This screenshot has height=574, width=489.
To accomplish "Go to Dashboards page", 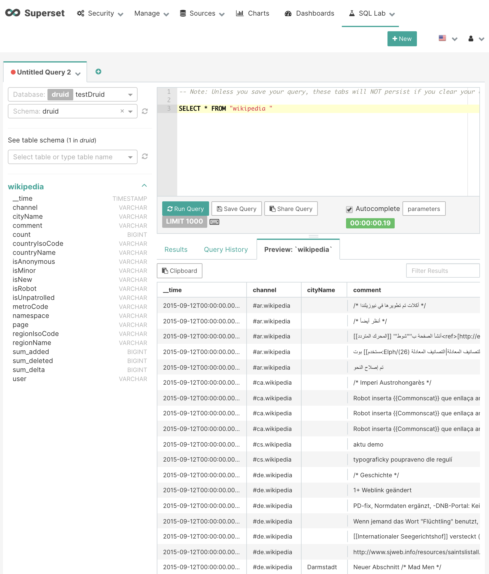I will pos(309,14).
